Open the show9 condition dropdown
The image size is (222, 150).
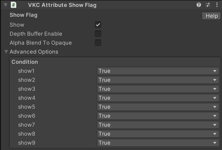click(x=158, y=143)
